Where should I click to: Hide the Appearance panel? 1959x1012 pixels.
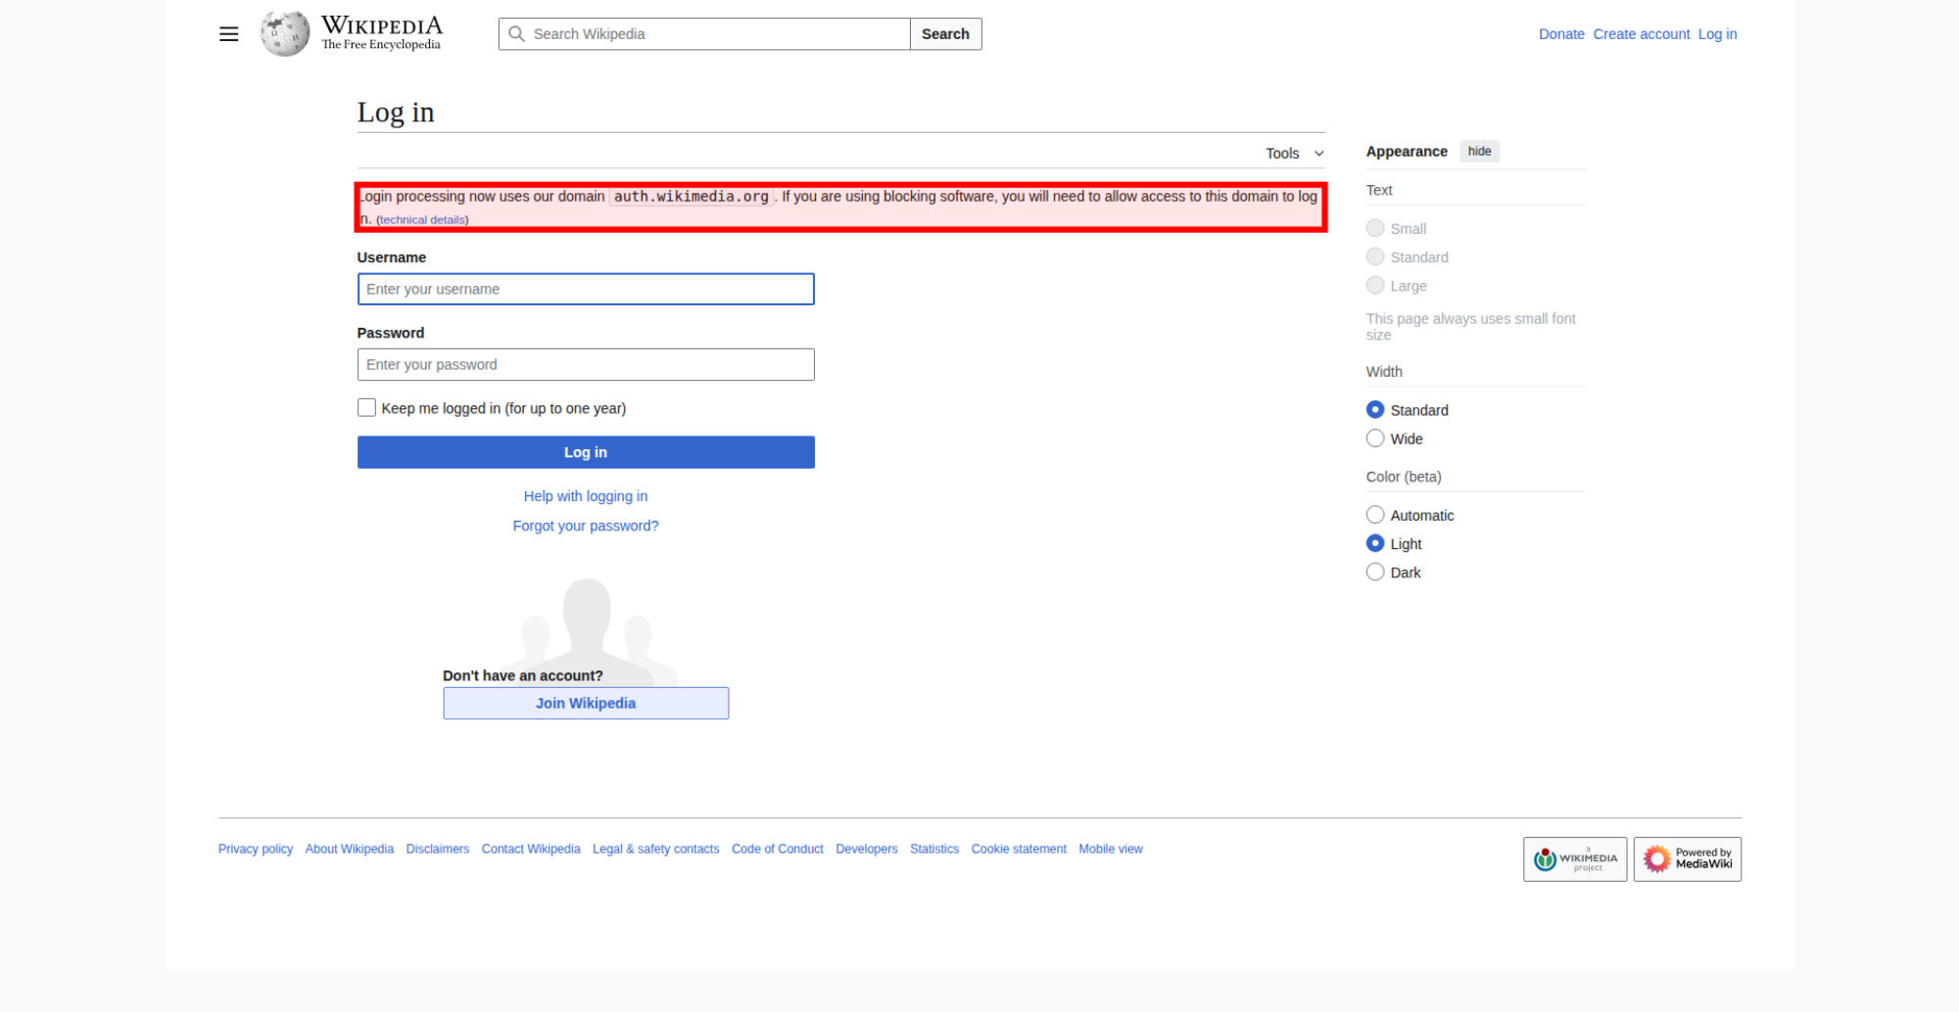coord(1479,152)
